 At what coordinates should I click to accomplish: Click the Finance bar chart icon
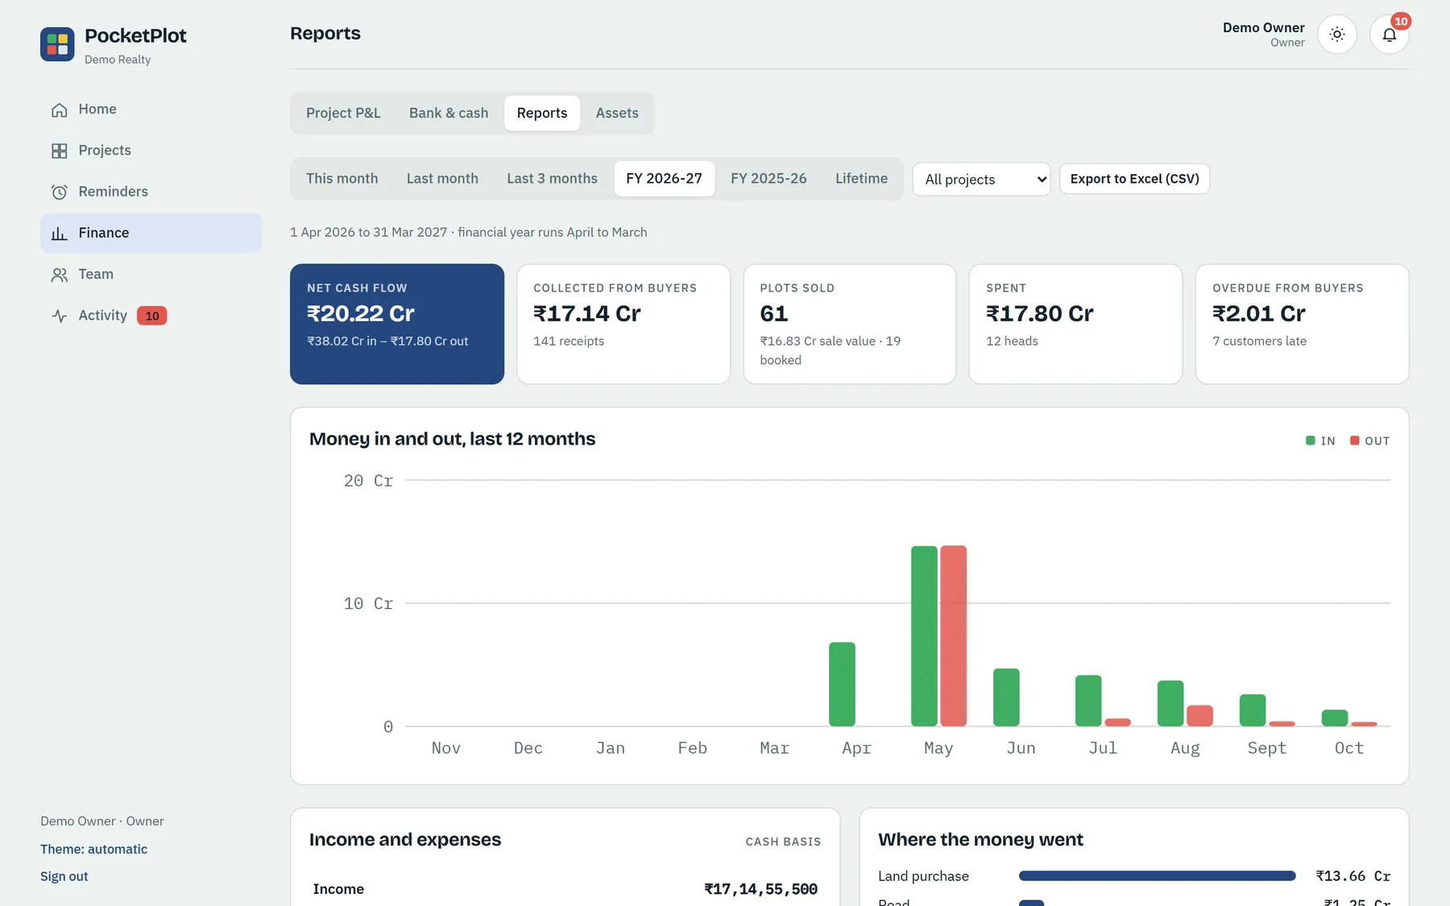[59, 234]
